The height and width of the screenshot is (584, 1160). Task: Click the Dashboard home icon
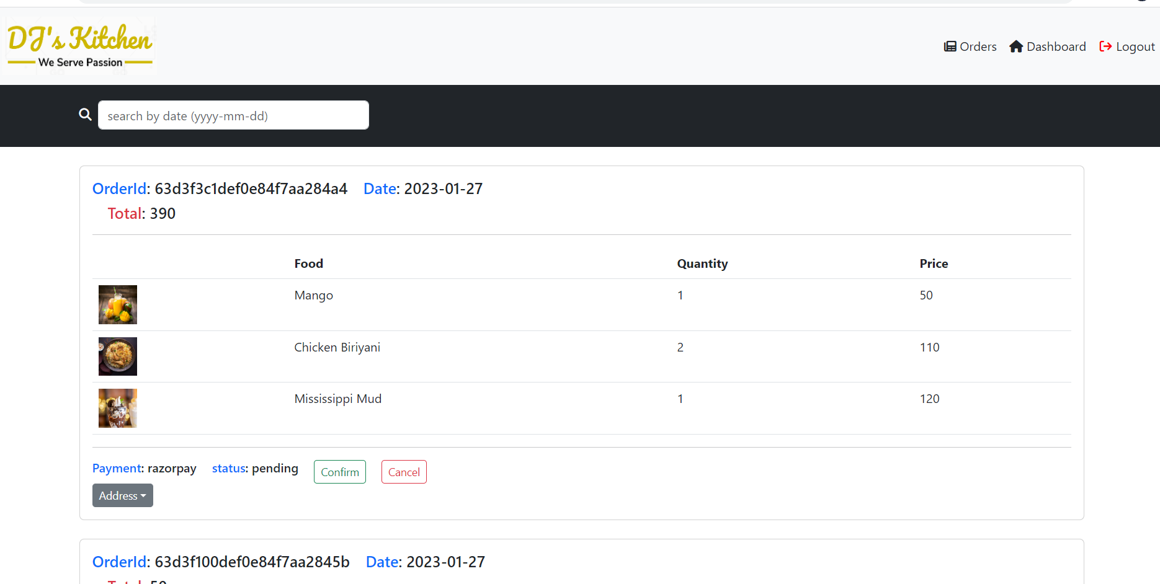pyautogui.click(x=1016, y=46)
